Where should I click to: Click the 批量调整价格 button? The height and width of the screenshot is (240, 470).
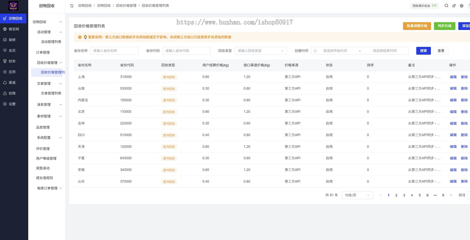[x=417, y=26]
